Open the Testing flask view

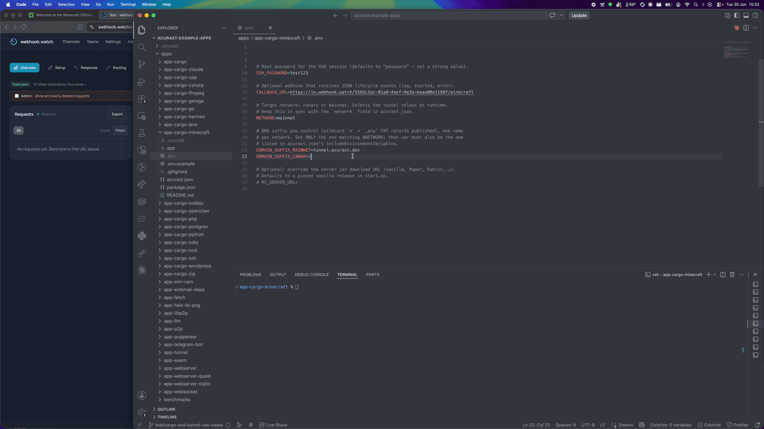pyautogui.click(x=142, y=133)
